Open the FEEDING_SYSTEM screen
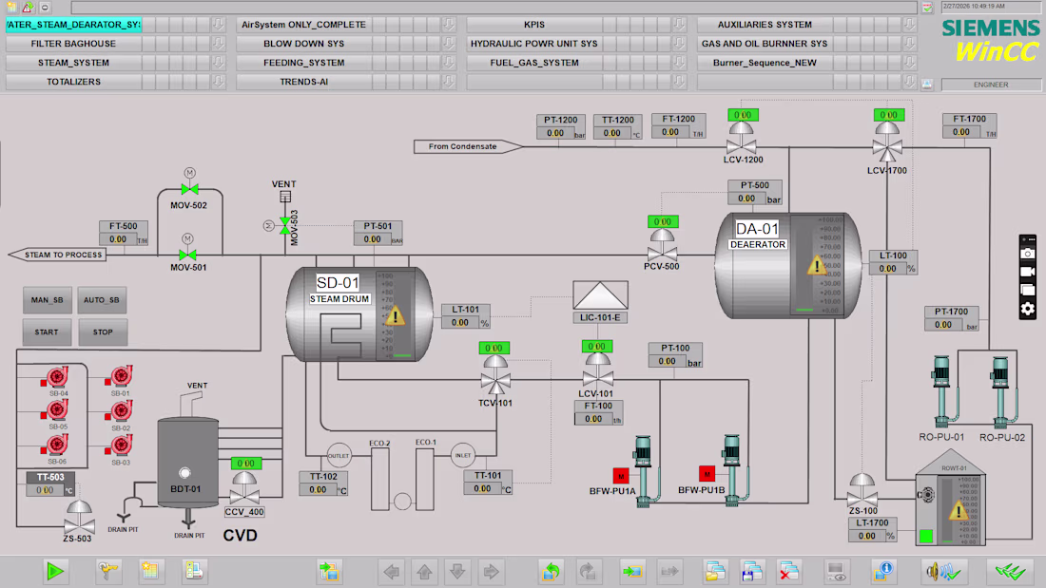1046x588 pixels. pyautogui.click(x=304, y=63)
